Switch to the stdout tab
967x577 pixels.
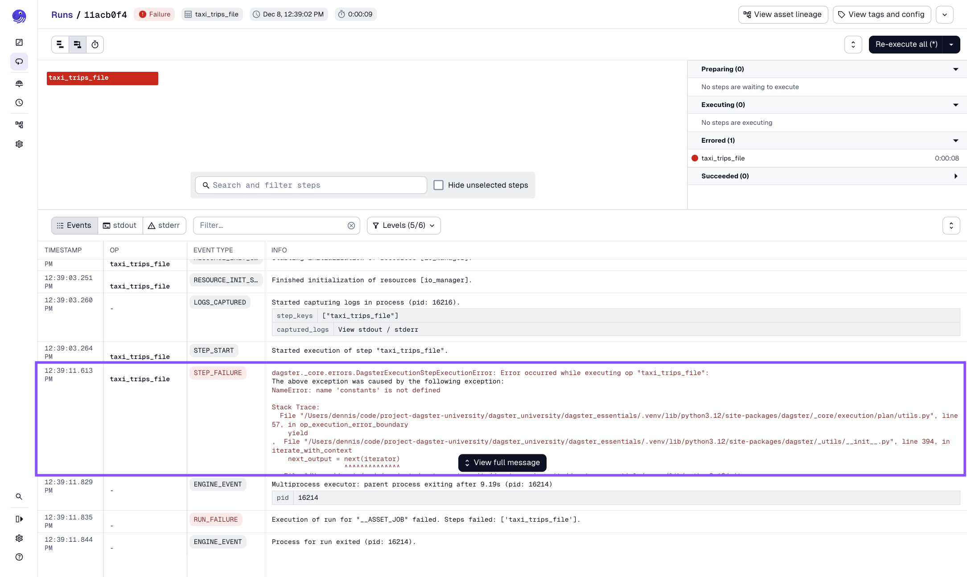[119, 225]
